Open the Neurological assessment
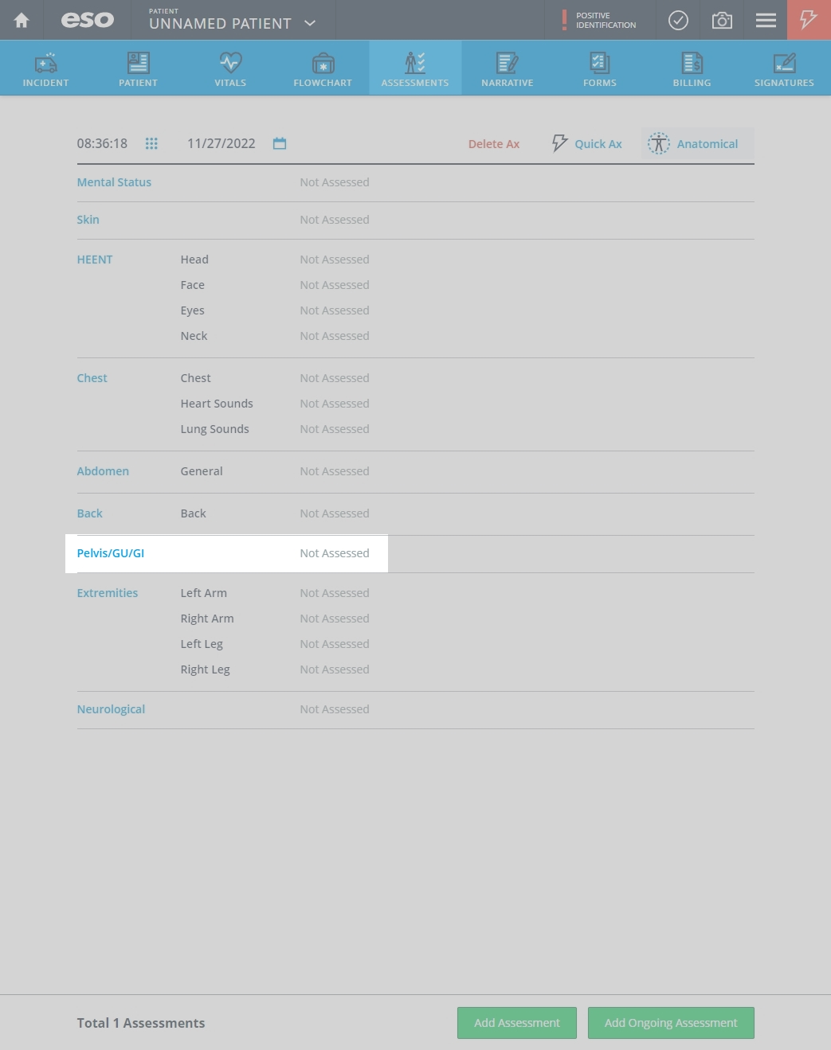Viewport: 831px width, 1050px height. pos(111,709)
